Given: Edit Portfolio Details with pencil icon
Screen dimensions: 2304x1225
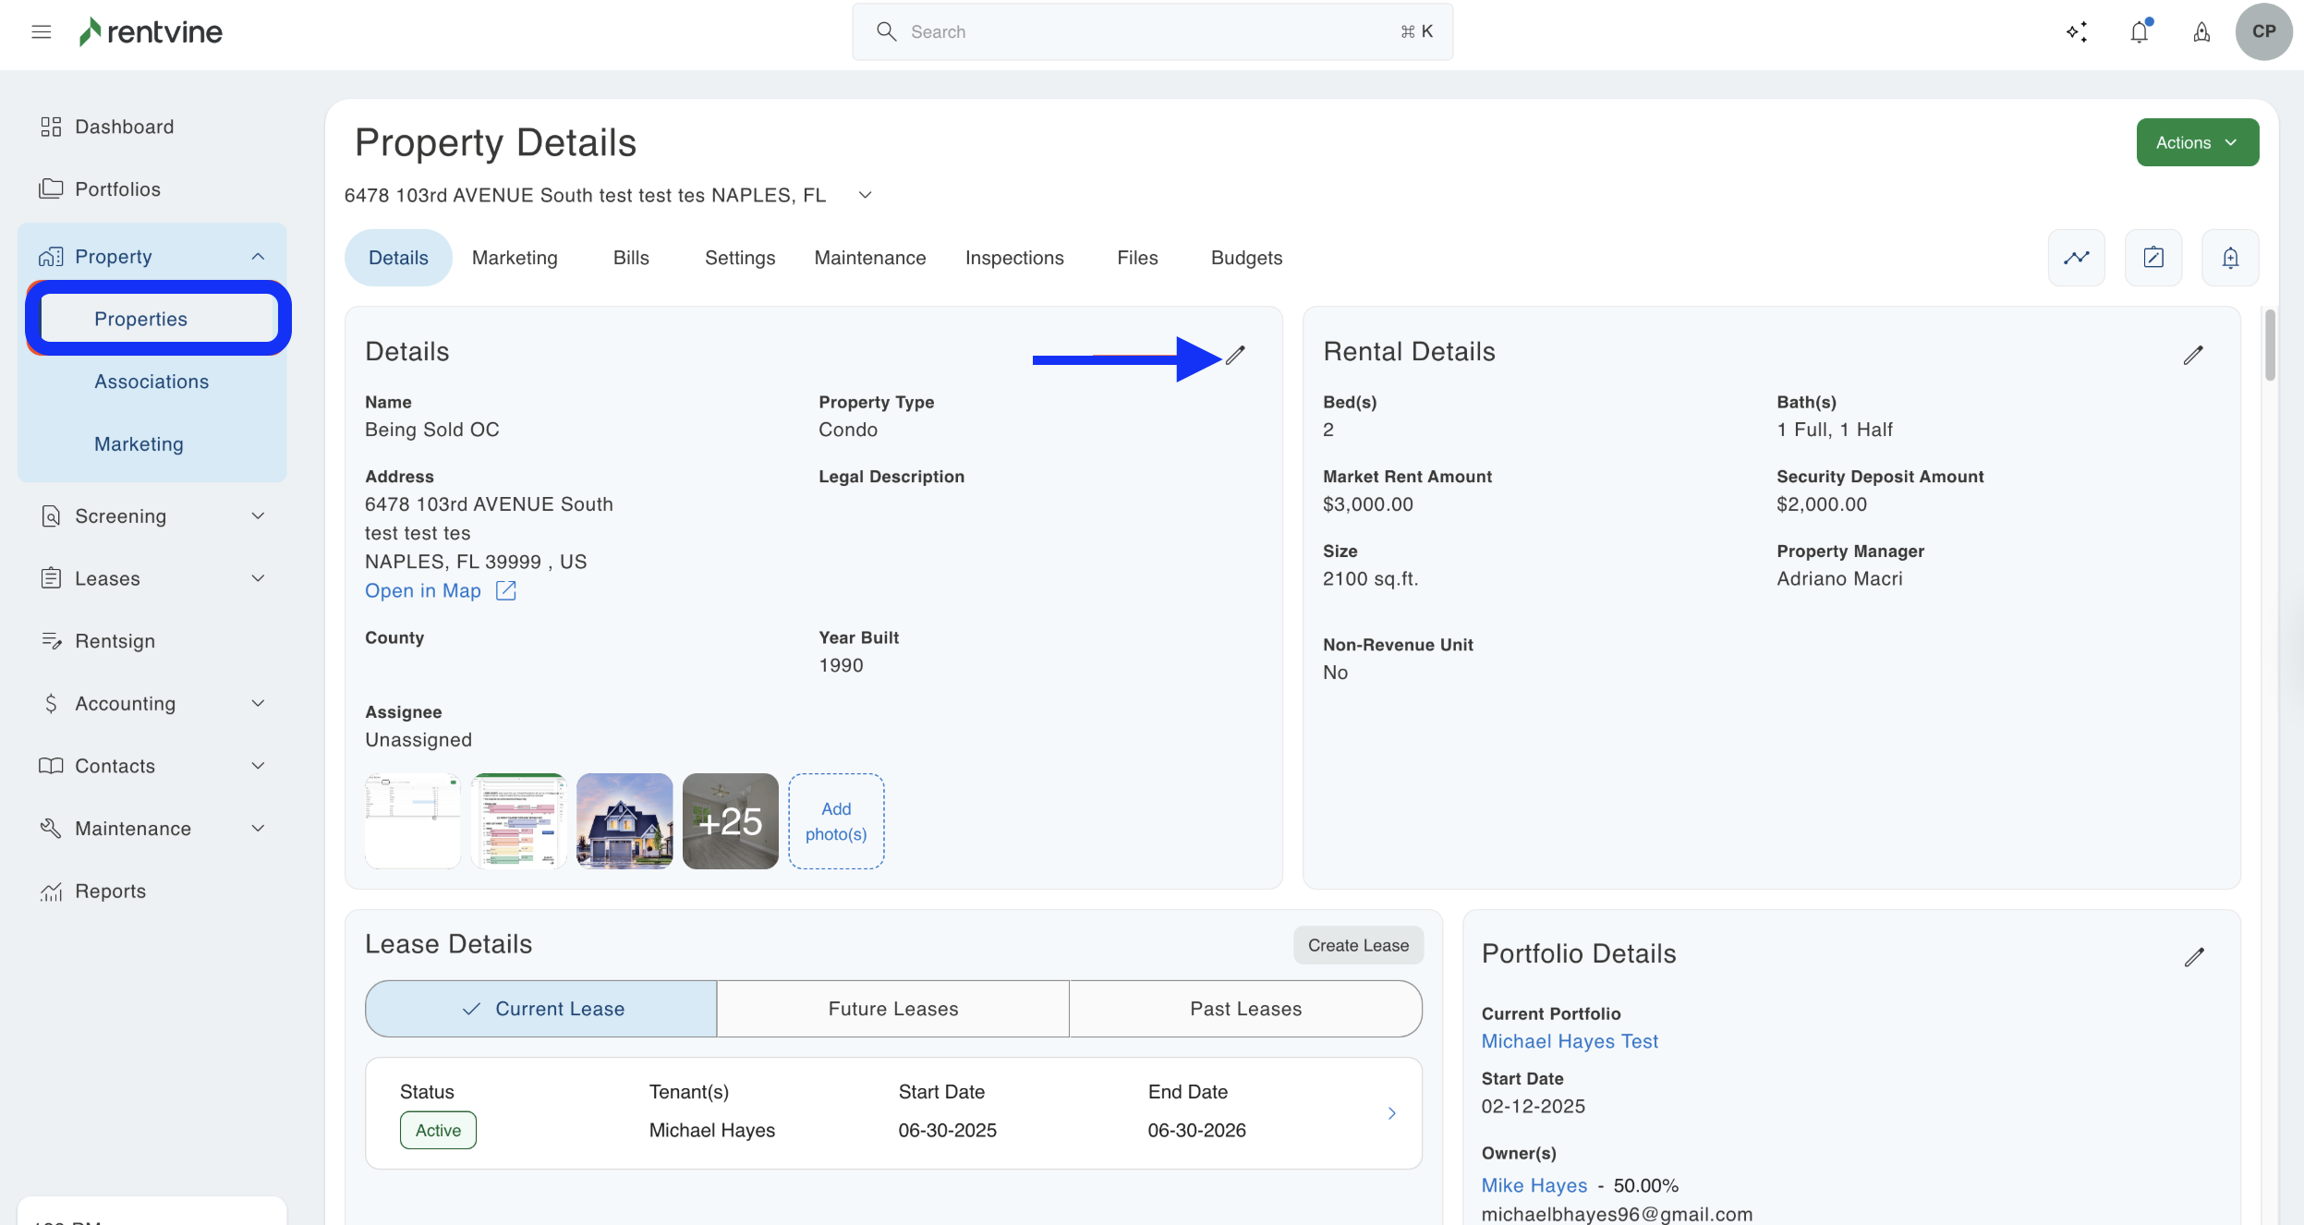Looking at the screenshot, I should 2194,957.
